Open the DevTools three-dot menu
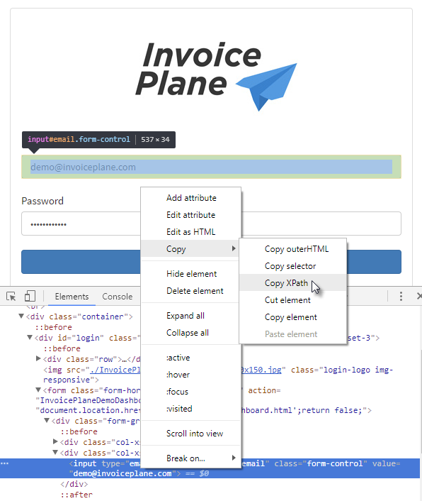422x501 pixels. (401, 296)
